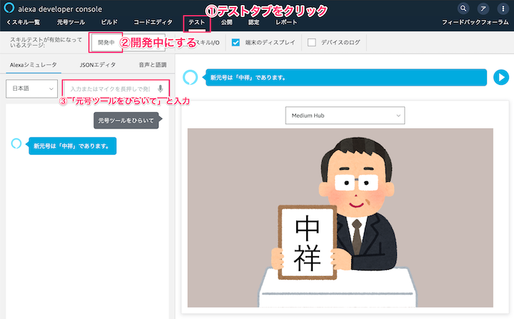Toggle 端末のディスプレイ checkbox
The height and width of the screenshot is (319, 514).
point(236,42)
